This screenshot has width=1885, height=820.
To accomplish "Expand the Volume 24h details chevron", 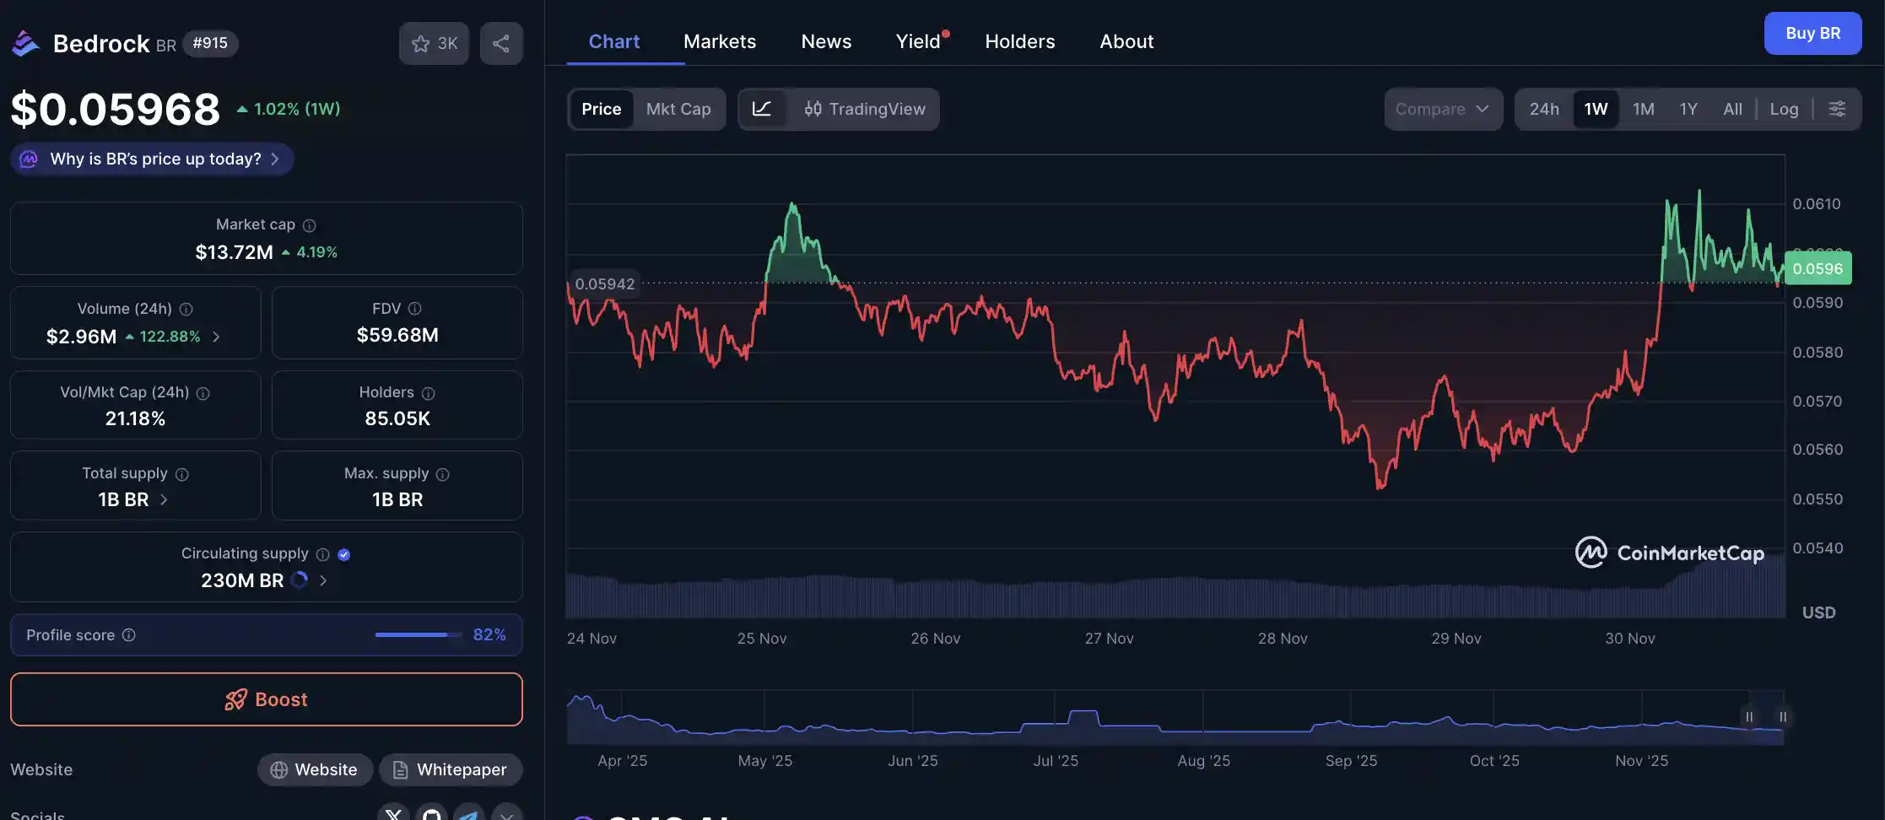I will [216, 336].
